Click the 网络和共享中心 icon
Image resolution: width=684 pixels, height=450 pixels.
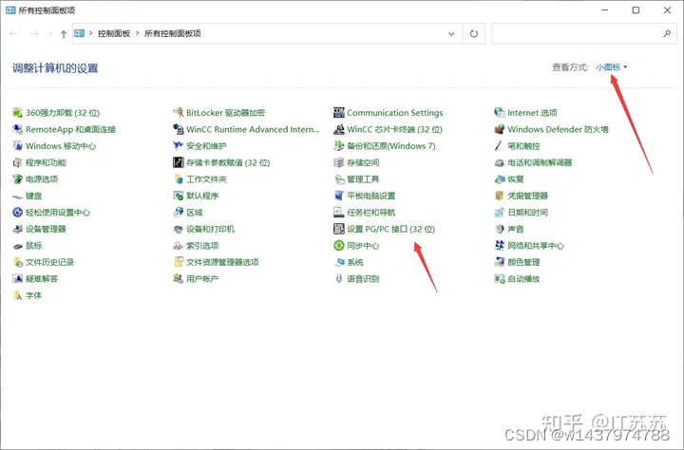500,246
